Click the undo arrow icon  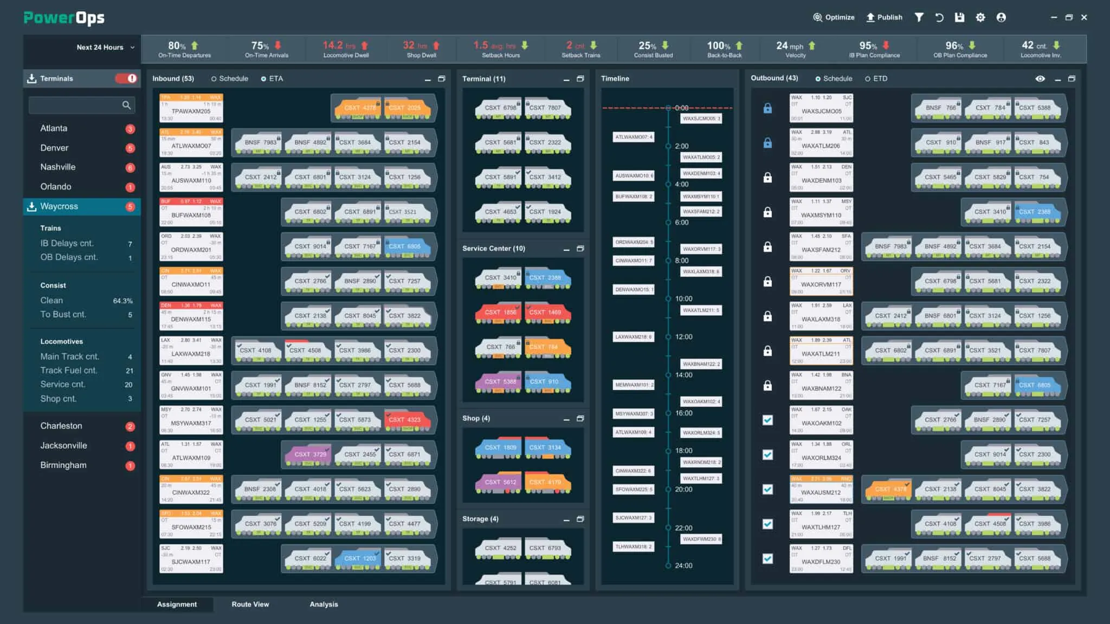point(939,17)
